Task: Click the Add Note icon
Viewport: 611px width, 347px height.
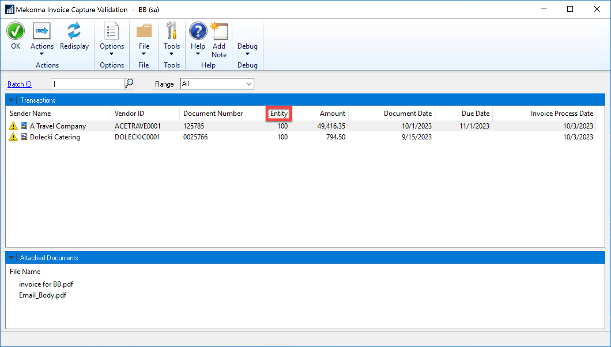Action: tap(219, 31)
